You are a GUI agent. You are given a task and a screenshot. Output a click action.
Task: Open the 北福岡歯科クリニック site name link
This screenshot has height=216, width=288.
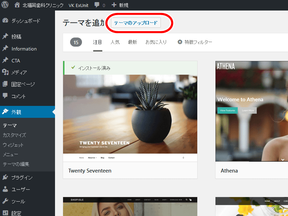(43, 5)
